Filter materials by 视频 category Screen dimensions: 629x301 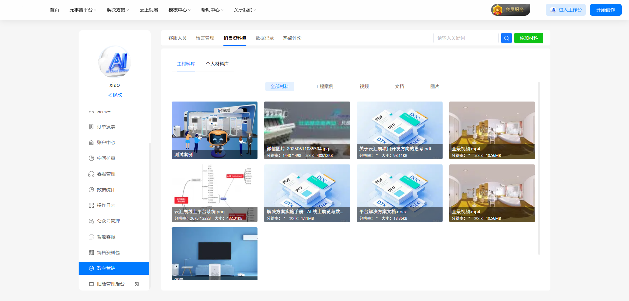[364, 86]
